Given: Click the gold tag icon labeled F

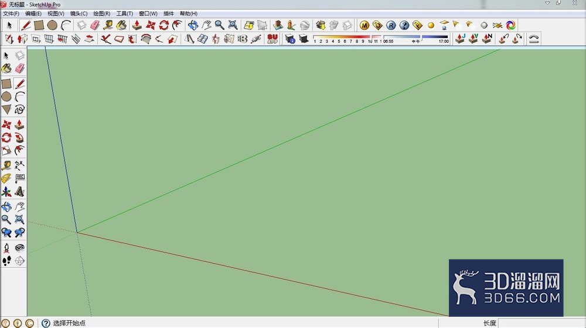Looking at the screenshot, I should 417,25.
